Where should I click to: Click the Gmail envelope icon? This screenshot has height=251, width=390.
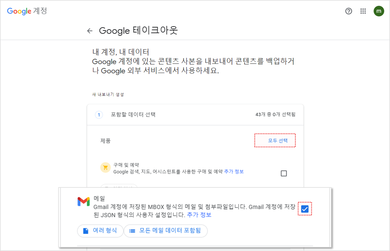pyautogui.click(x=83, y=202)
